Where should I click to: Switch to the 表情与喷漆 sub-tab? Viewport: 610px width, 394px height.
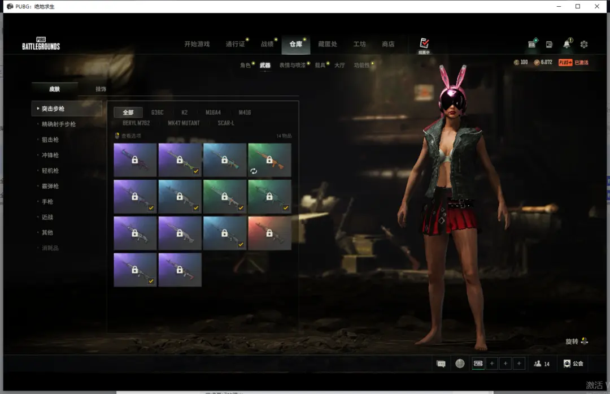(x=292, y=65)
